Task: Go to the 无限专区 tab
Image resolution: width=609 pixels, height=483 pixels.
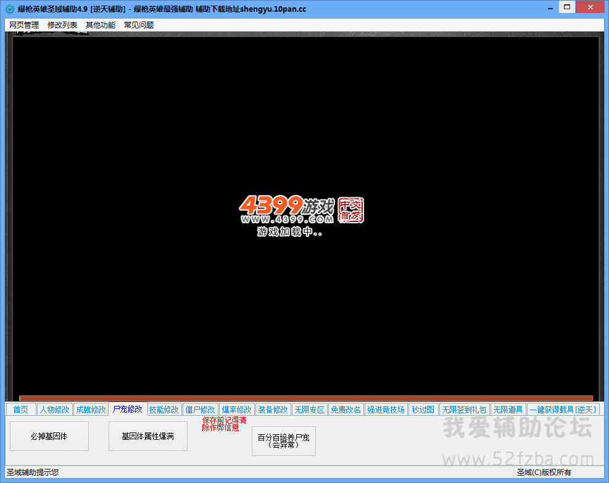Action: [x=310, y=410]
